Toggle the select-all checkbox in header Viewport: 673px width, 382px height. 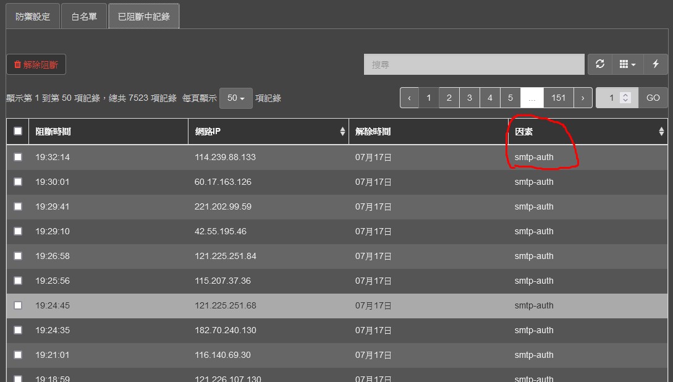pos(18,131)
